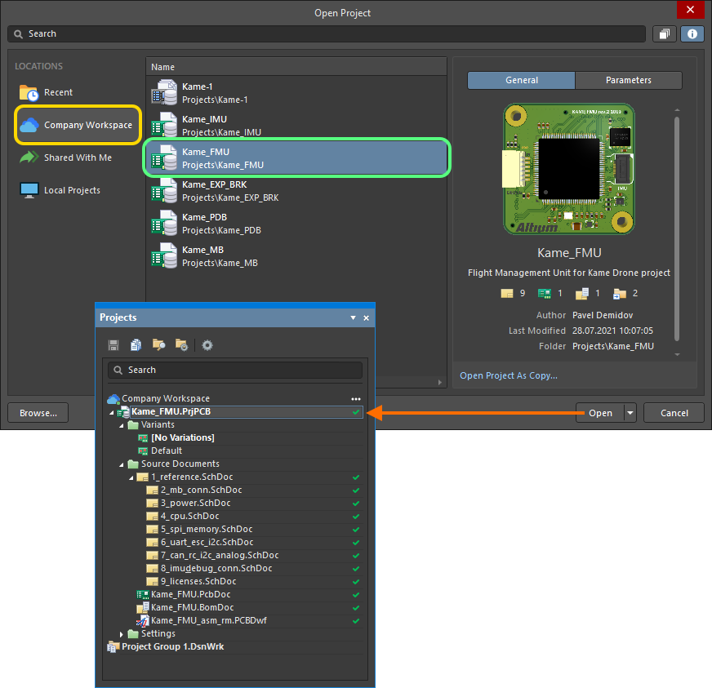
Task: Select Local Projects location
Action: pos(72,190)
